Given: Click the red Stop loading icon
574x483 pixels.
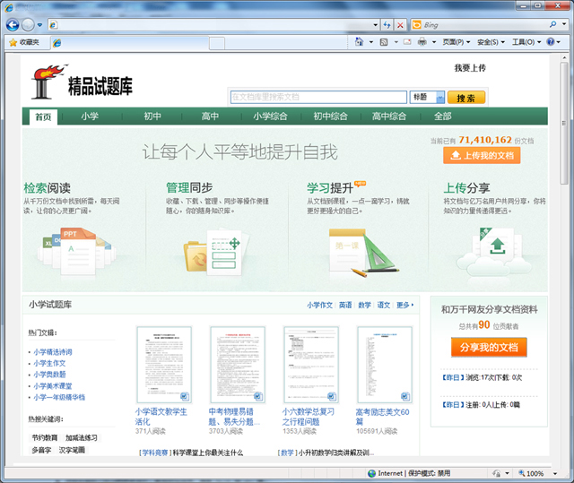Looking at the screenshot, I should (x=400, y=25).
